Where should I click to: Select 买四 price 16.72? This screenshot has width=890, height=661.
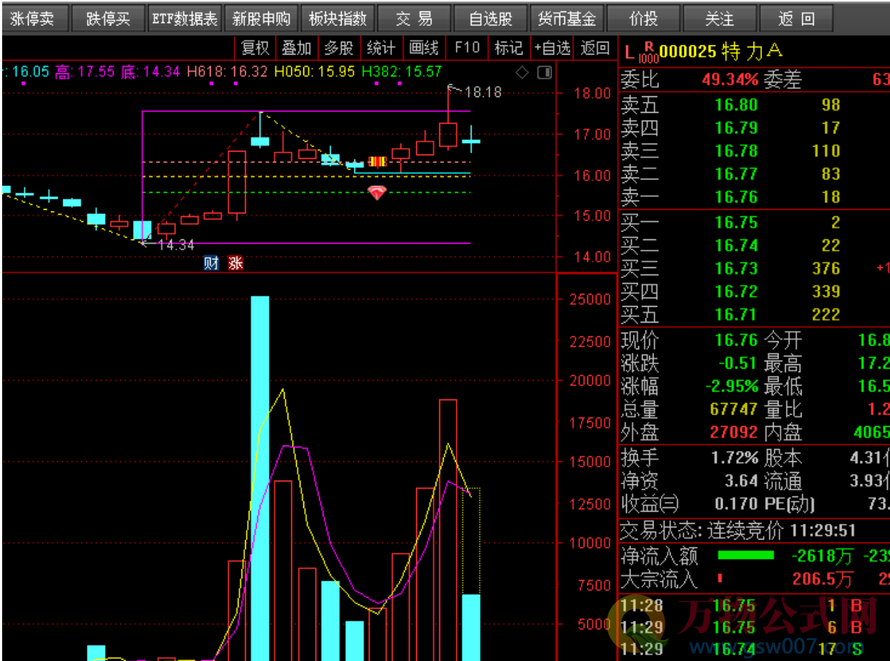pyautogui.click(x=736, y=292)
